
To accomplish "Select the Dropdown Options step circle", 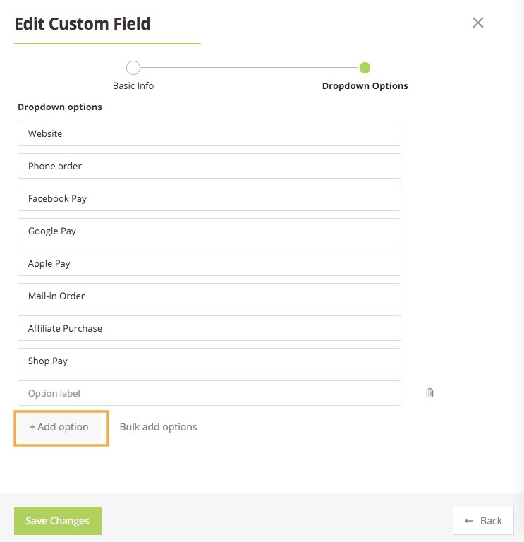I will 365,68.
